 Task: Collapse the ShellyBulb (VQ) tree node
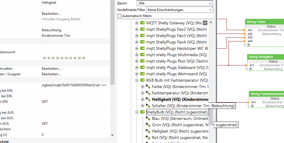[x=137, y=112]
